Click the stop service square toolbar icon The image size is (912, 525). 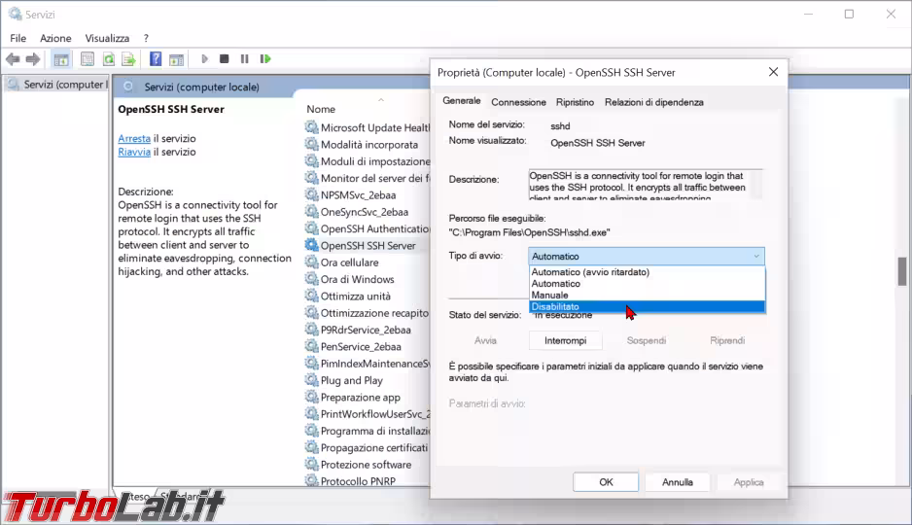tap(225, 59)
